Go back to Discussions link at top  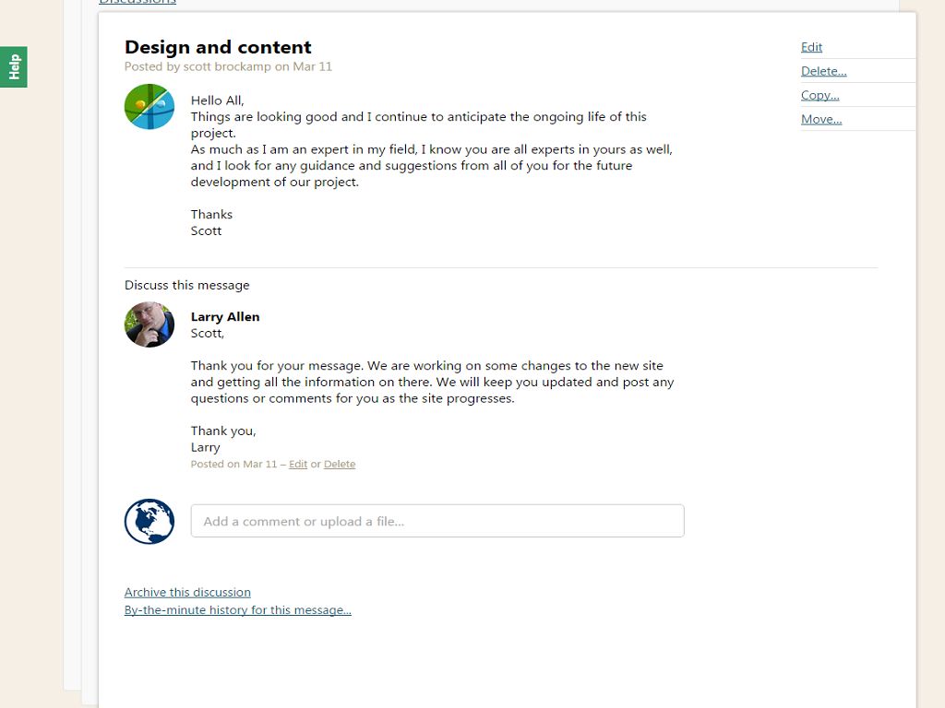[138, 3]
